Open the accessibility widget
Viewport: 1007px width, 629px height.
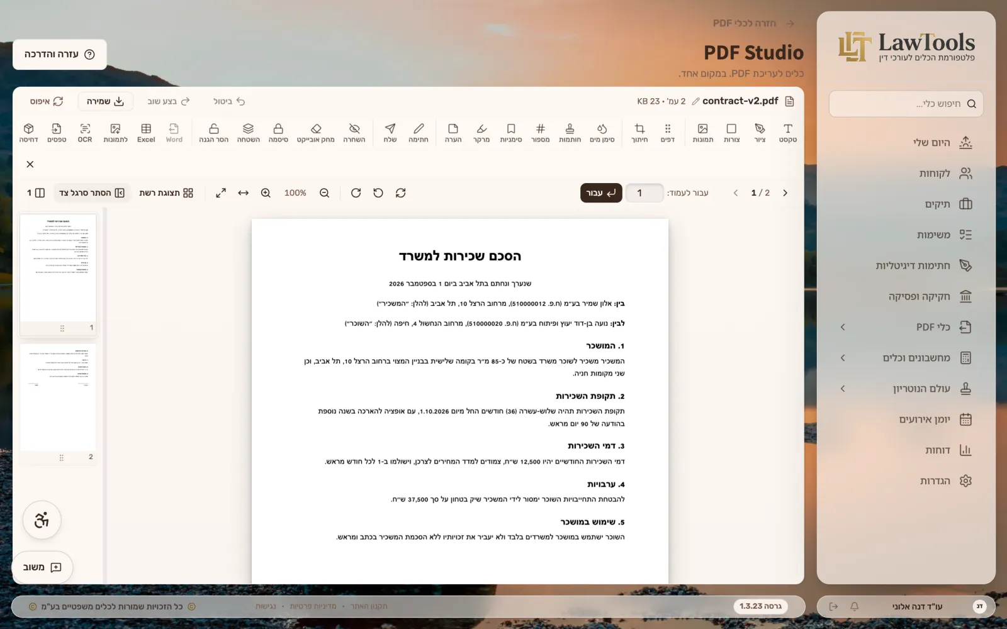42,520
